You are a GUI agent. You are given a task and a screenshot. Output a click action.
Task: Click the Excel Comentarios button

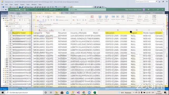158,13
